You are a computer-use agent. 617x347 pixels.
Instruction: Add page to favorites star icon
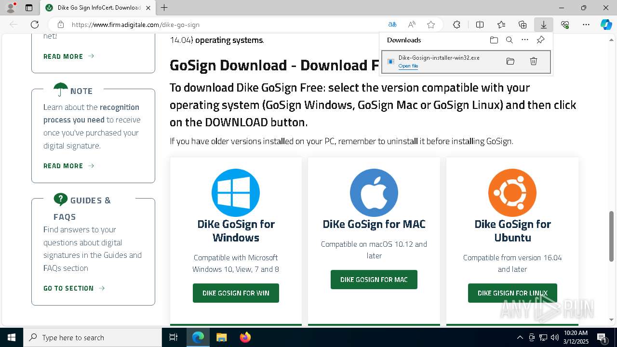pos(431,25)
